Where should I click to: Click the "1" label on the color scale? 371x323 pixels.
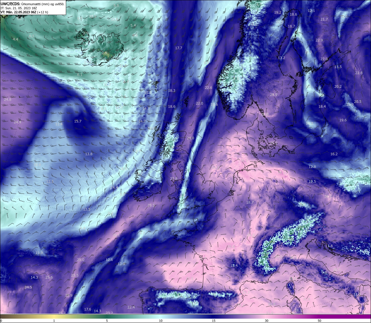point(54,321)
